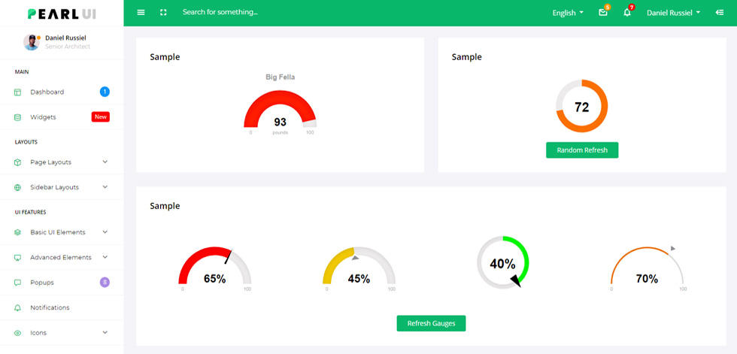
Task: Click Daniel Russiel's profile avatar
Action: [x=32, y=42]
